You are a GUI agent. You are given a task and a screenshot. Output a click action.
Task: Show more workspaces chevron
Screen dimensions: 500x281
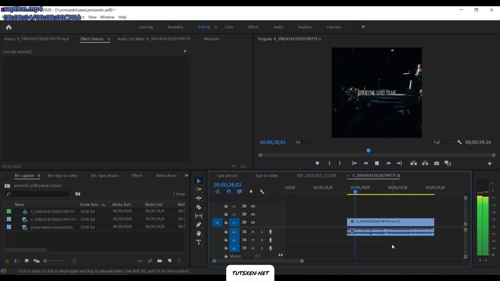[x=363, y=27]
